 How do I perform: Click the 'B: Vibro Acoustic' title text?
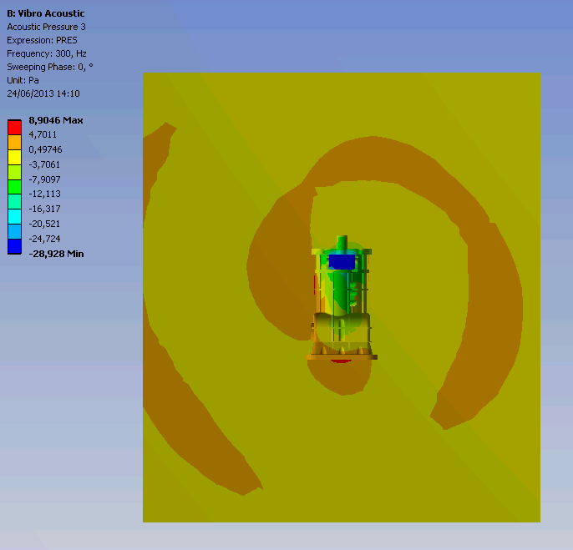46,13
